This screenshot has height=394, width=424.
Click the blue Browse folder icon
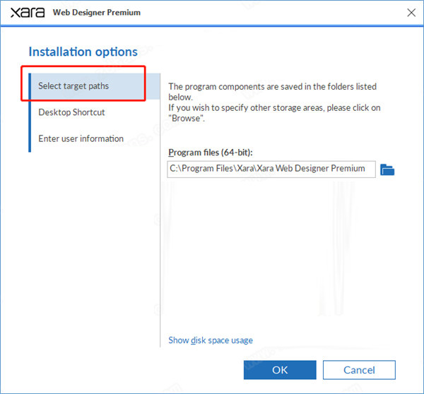[x=387, y=169]
